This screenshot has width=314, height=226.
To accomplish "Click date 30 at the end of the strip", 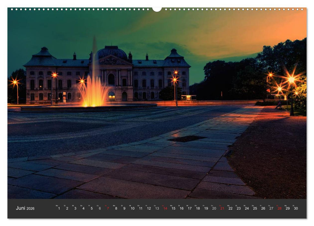I will [x=296, y=209].
